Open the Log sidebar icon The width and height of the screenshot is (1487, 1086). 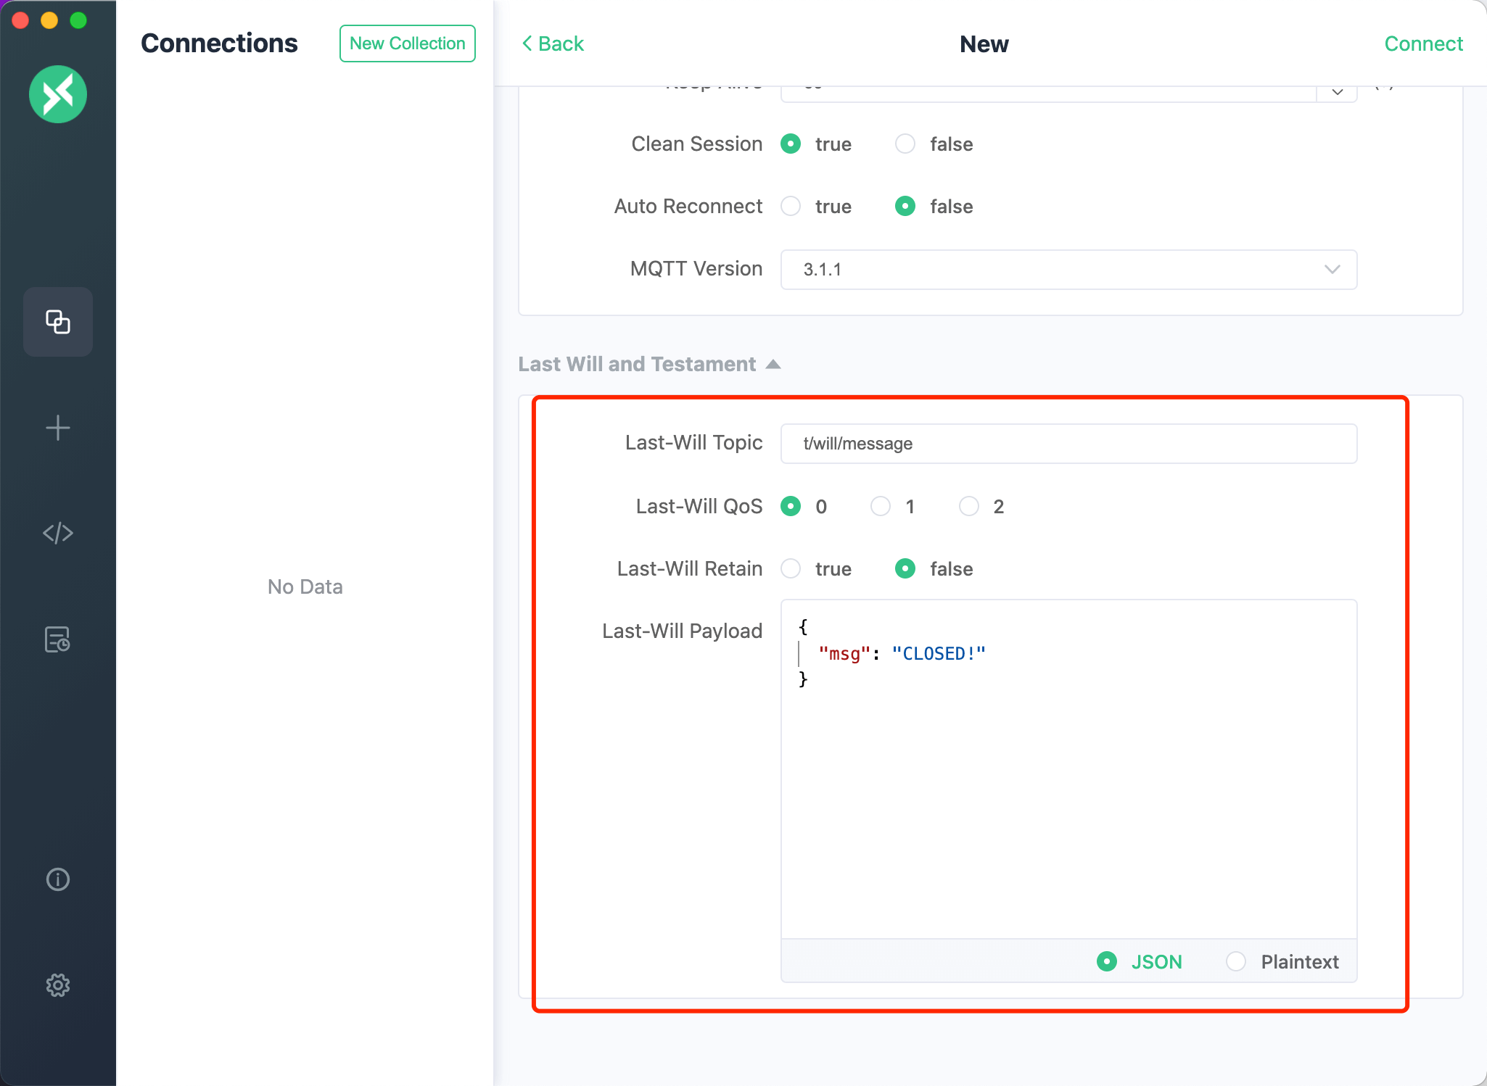tap(58, 639)
